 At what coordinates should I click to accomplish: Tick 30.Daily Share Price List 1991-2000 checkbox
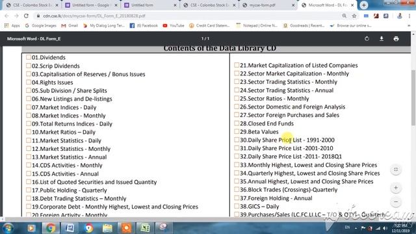coord(237,140)
